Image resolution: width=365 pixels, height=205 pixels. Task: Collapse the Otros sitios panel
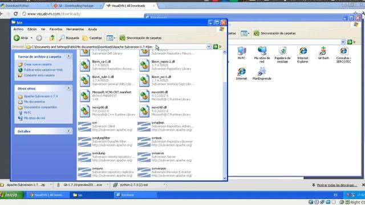[68, 88]
